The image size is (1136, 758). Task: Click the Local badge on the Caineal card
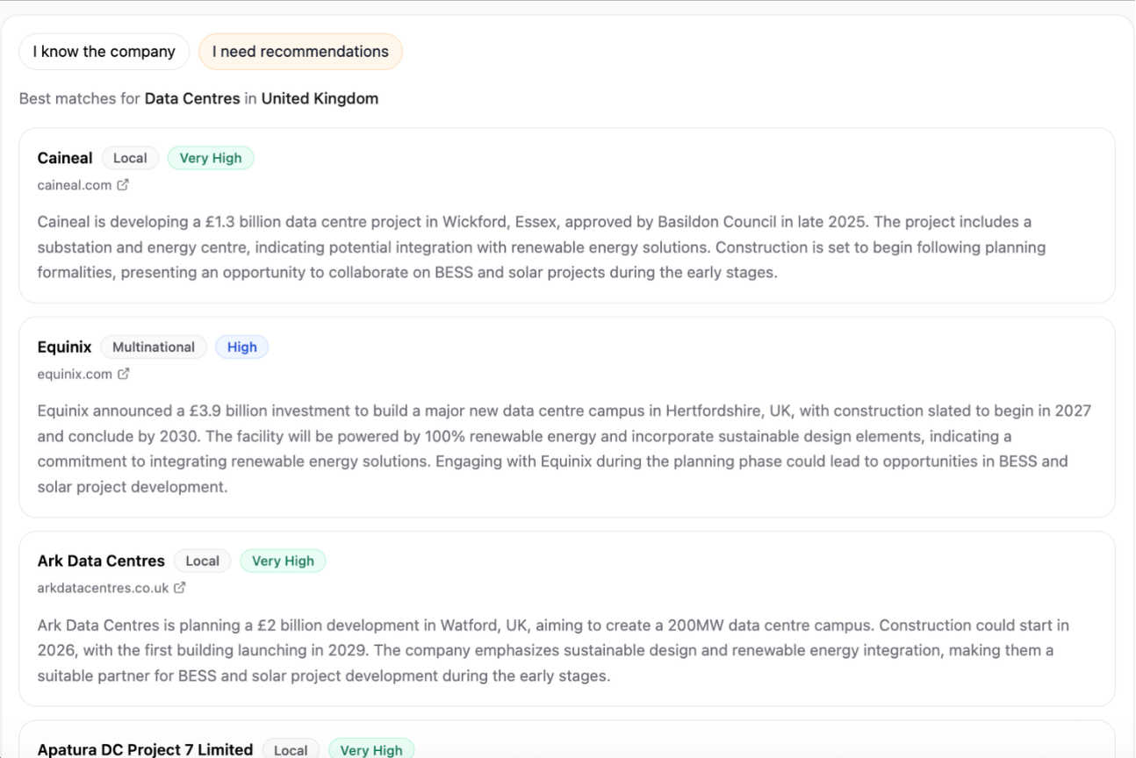coord(130,158)
